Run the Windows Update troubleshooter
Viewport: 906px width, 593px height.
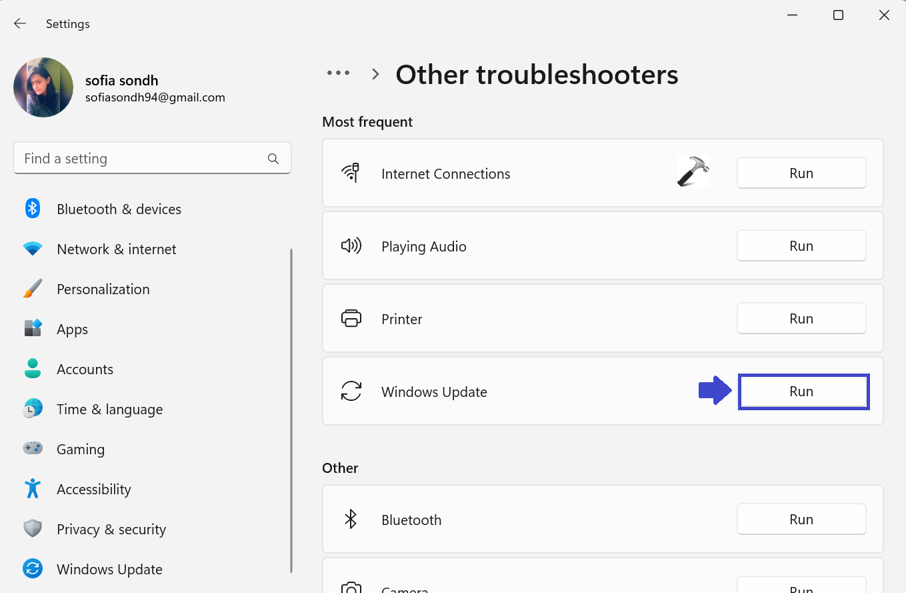click(x=803, y=392)
